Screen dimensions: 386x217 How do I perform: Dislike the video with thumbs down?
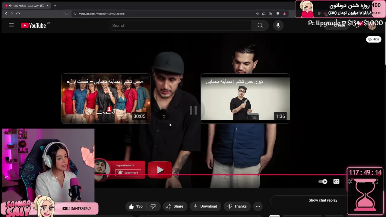(153, 206)
